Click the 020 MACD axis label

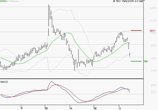coord(153,92)
